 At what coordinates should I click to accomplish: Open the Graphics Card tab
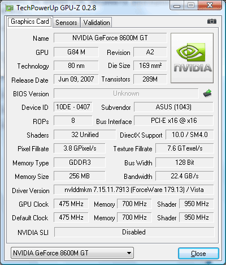[30, 22]
